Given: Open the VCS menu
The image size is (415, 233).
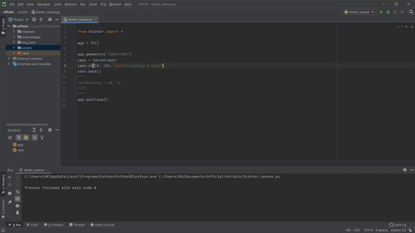Looking at the screenshot, I should pos(103,5).
